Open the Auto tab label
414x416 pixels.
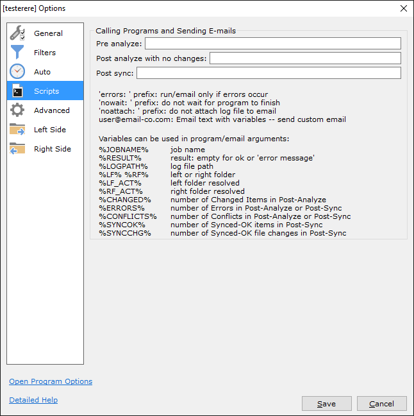point(42,72)
